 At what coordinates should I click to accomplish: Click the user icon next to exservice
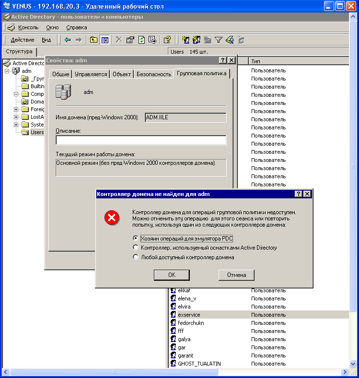[173, 315]
